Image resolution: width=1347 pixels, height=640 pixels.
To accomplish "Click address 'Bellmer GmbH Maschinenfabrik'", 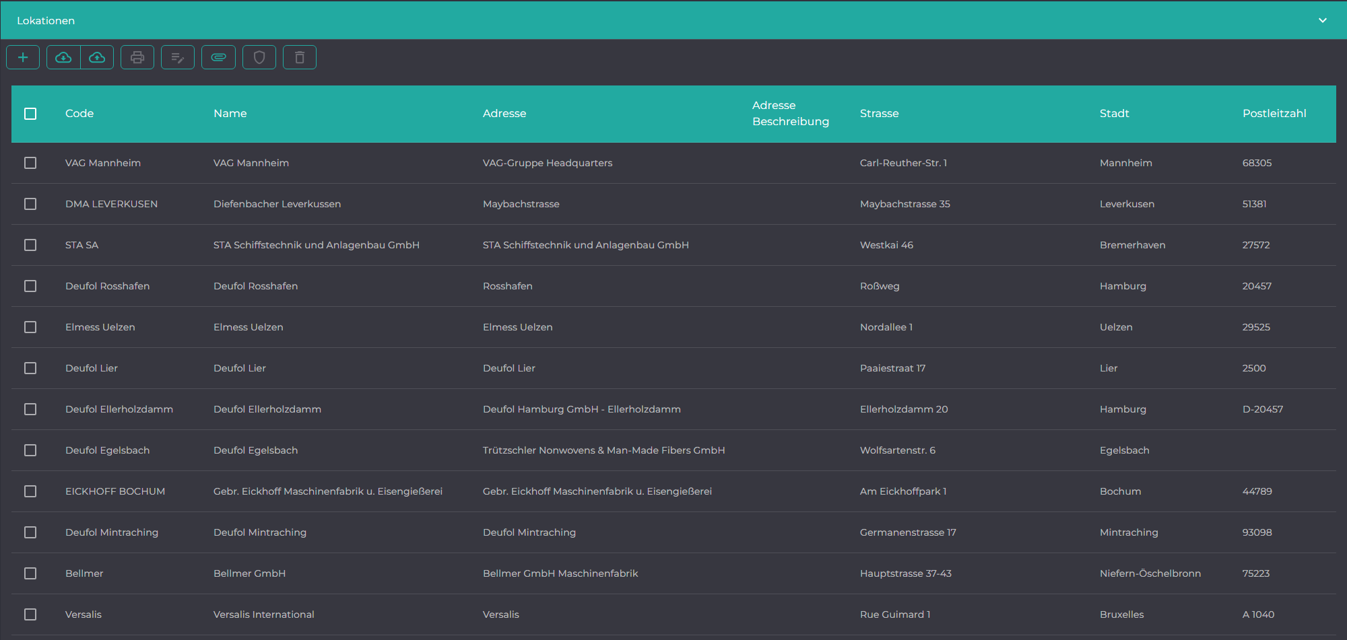I will click(x=560, y=573).
